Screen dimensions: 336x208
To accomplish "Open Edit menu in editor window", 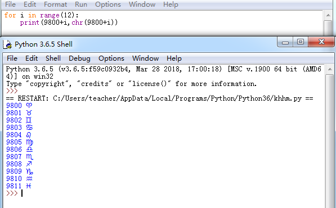I will pos(30,4).
